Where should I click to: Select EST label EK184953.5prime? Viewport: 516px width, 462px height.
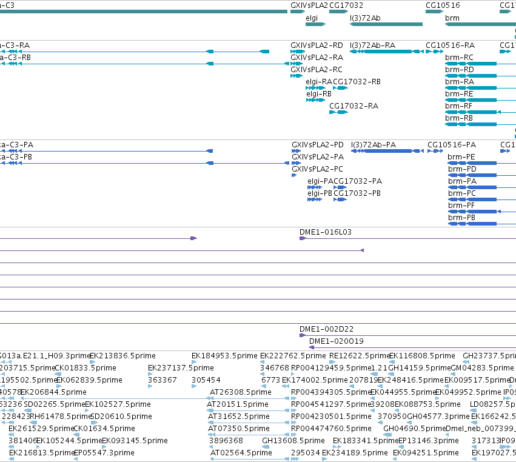point(224,356)
